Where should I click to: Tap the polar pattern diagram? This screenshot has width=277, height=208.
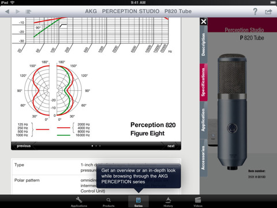[53, 91]
